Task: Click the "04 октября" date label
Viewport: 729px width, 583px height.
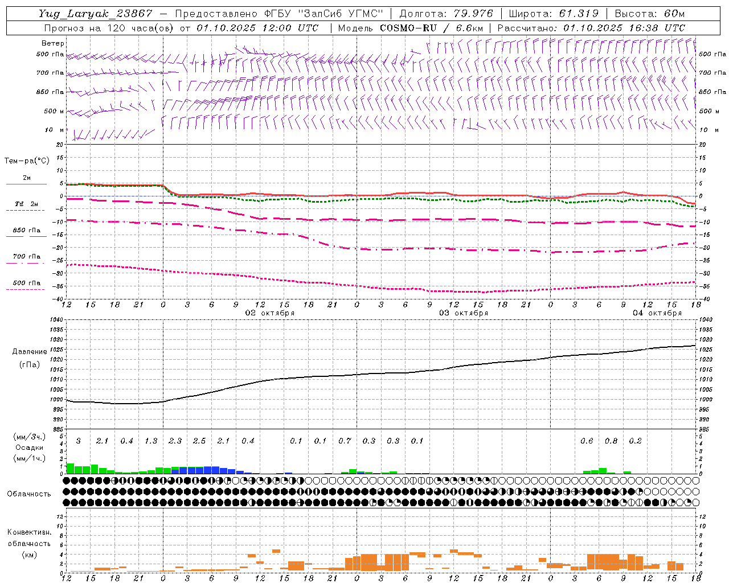Action: (657, 313)
